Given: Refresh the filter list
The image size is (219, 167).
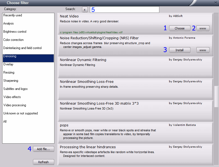Looking at the screenshot, I should pyautogui.click(x=43, y=162).
